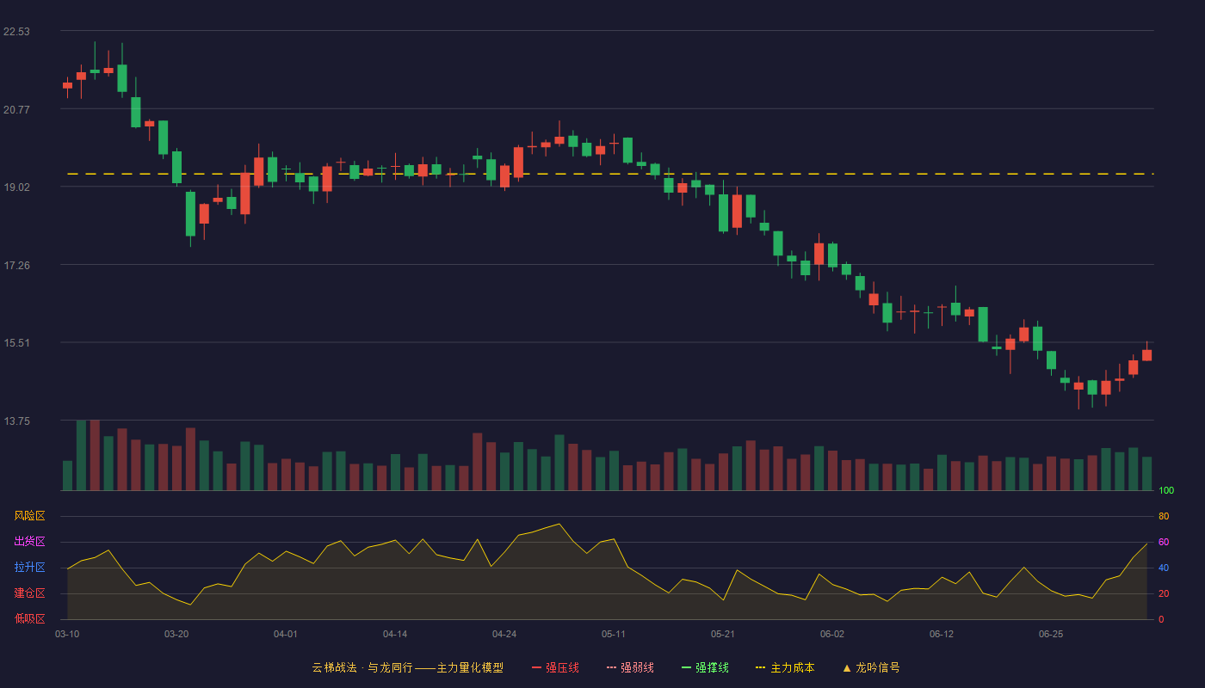Toggle the red 强压线 legend marker

[537, 667]
